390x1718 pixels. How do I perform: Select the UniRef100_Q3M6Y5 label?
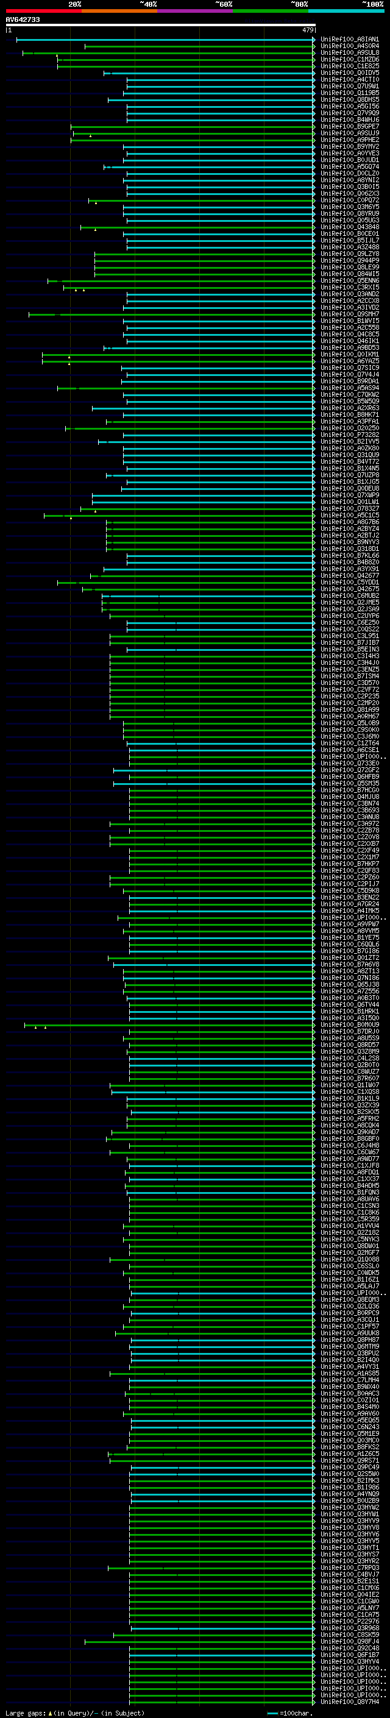coord(349,207)
